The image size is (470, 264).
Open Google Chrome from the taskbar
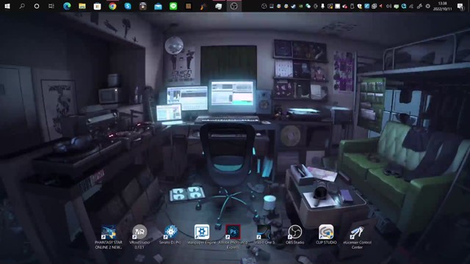click(112, 6)
